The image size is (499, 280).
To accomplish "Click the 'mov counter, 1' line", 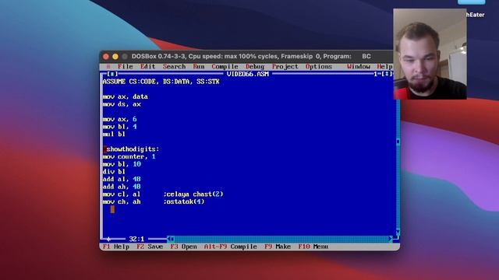I will (x=129, y=157).
